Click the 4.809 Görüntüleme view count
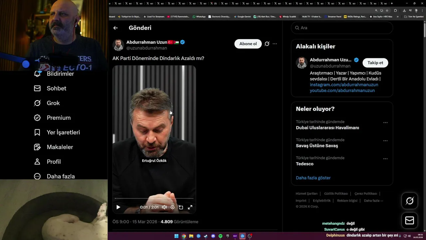Viewport: 426px width, 240px height. pyautogui.click(x=179, y=222)
